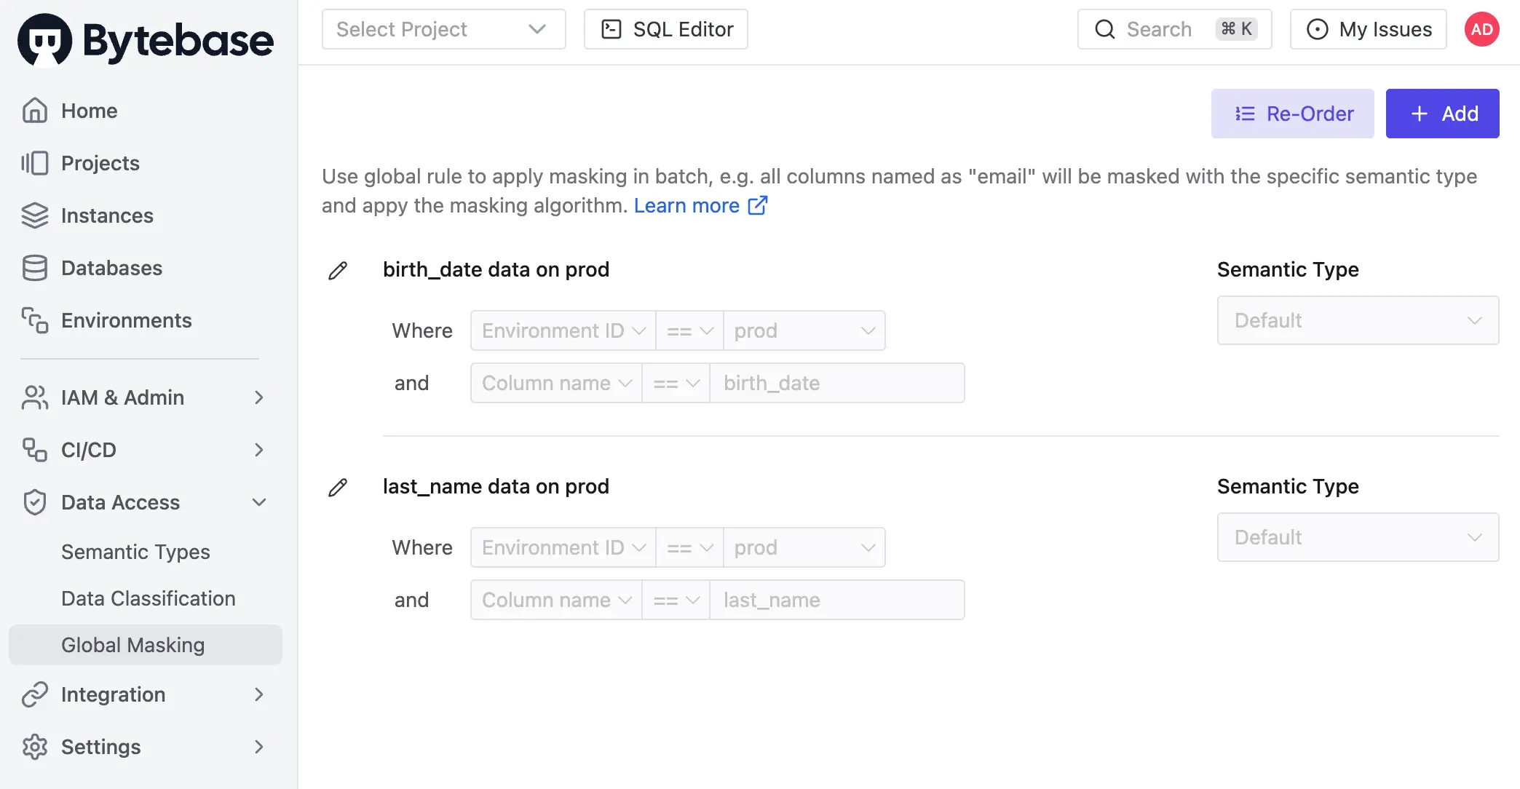Click the Search box
Image resolution: width=1520 pixels, height=789 pixels.
(1174, 29)
